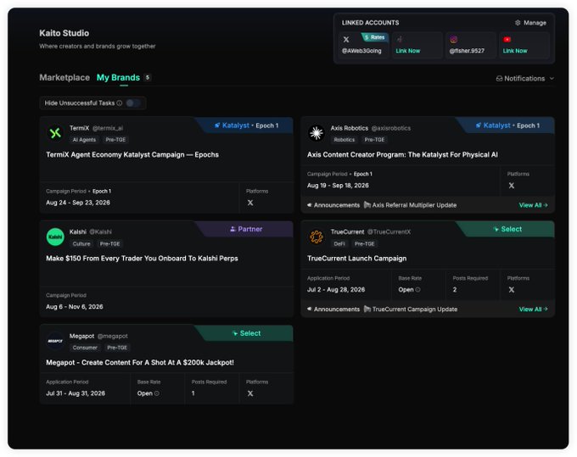Expand the Notifications dropdown
This screenshot has width=577, height=457.
[x=525, y=78]
